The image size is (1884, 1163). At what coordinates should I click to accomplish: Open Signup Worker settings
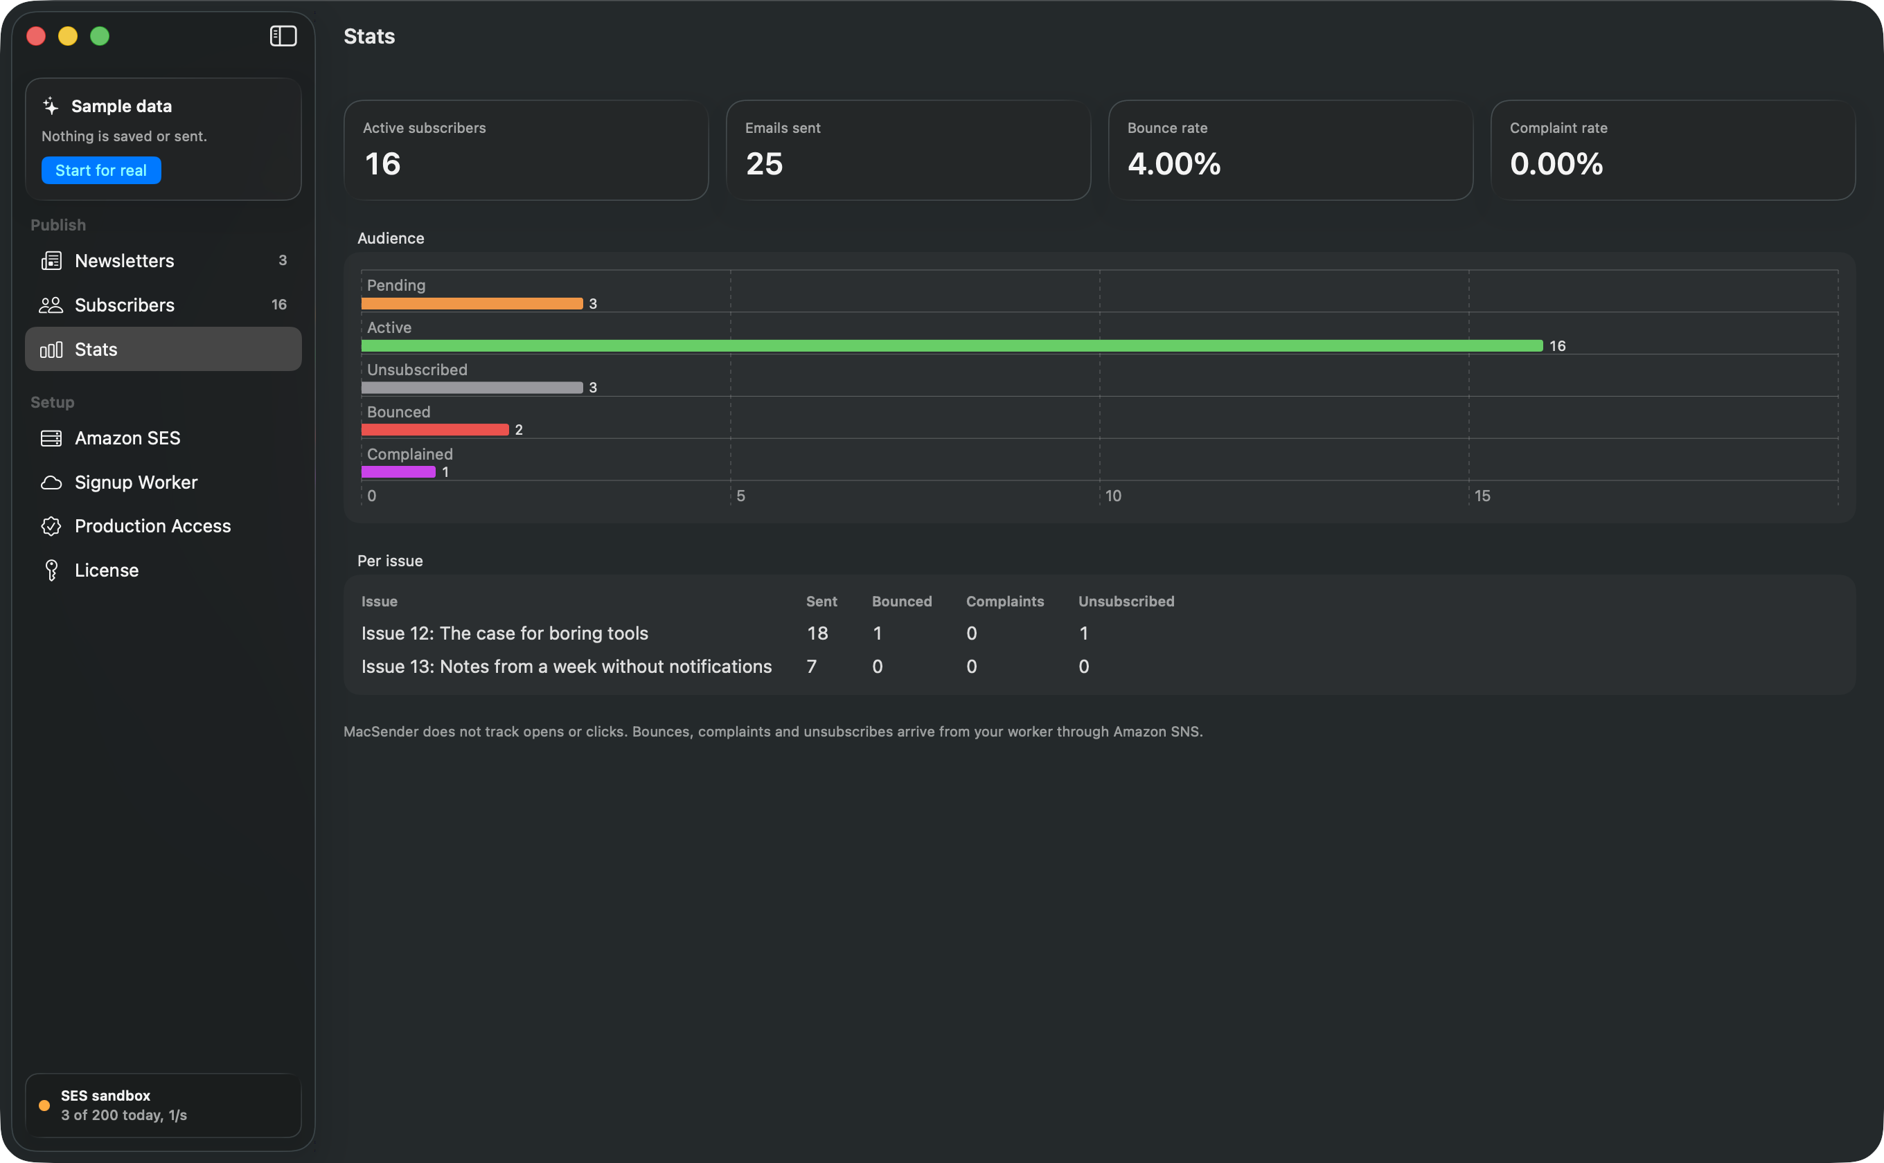[163, 483]
